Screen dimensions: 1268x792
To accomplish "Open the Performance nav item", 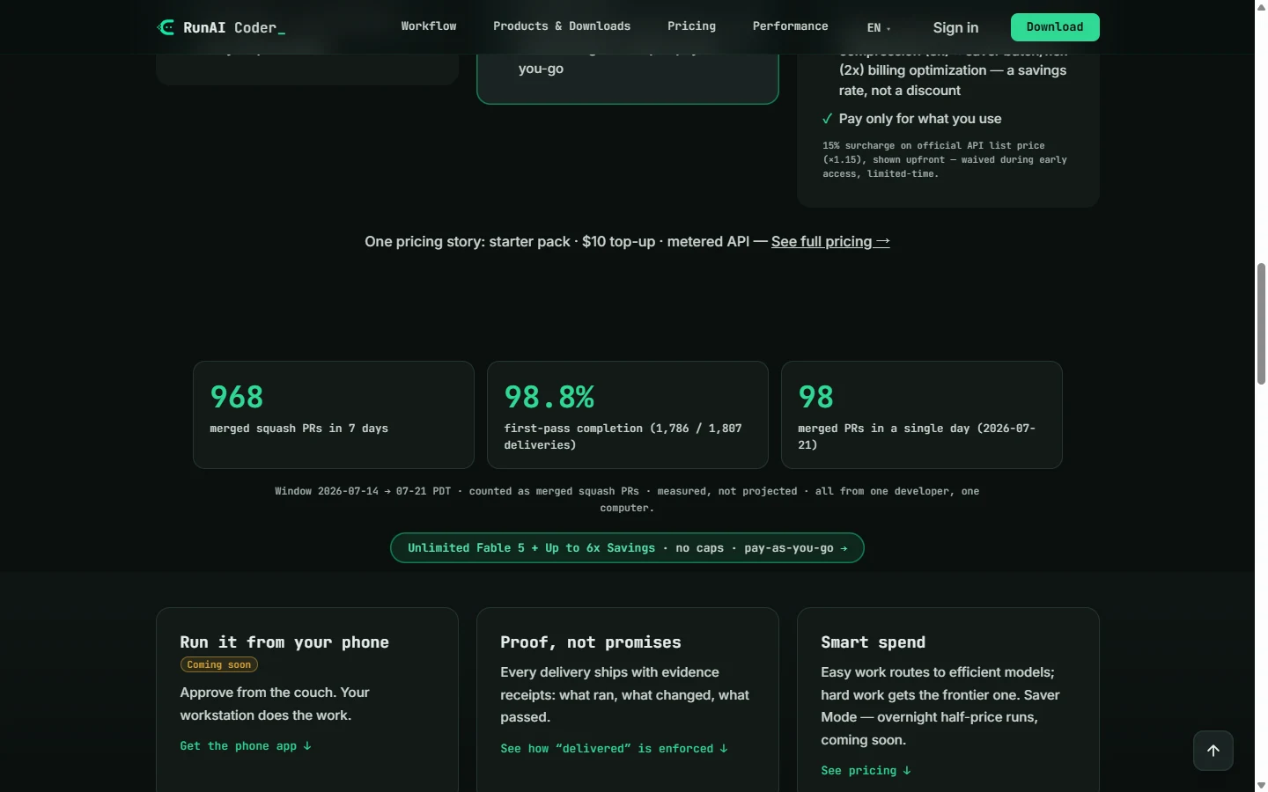I will click(x=790, y=26).
